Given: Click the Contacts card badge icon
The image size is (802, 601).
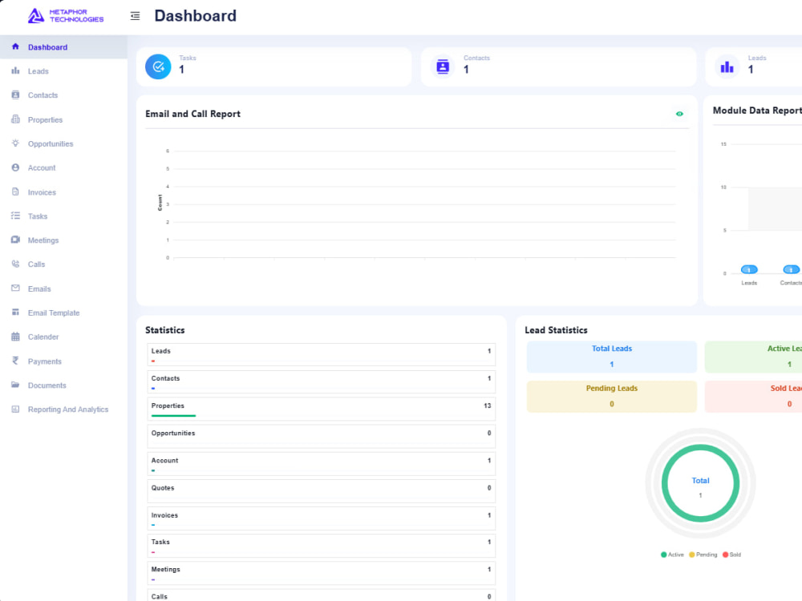Looking at the screenshot, I should click(x=443, y=67).
